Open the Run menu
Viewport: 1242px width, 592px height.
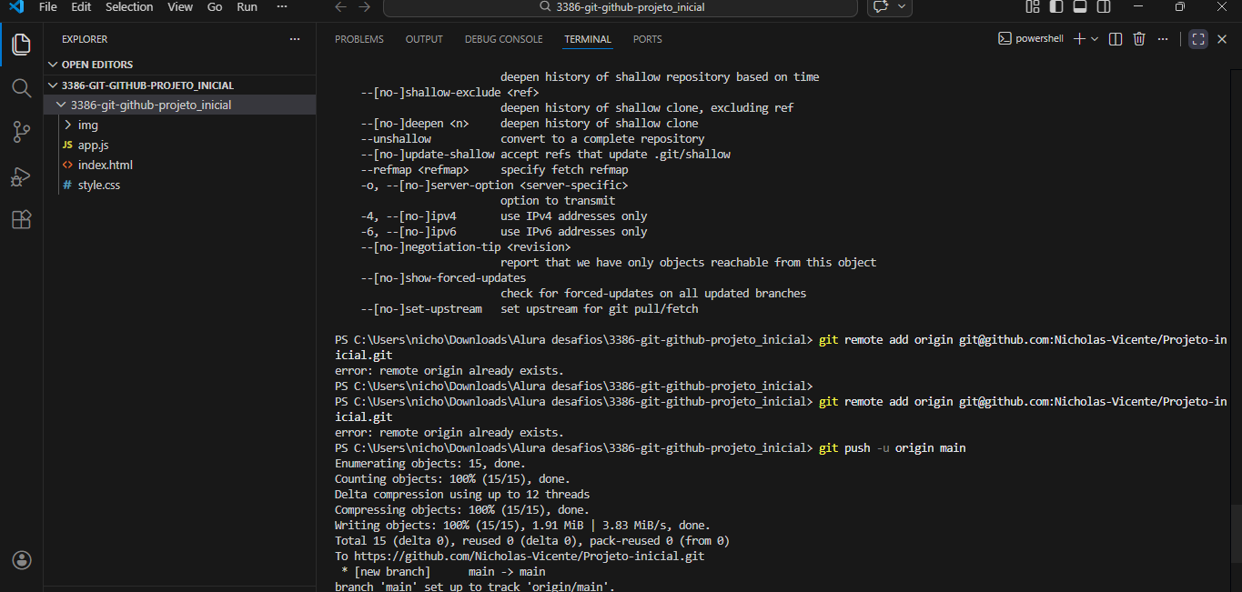(x=247, y=7)
